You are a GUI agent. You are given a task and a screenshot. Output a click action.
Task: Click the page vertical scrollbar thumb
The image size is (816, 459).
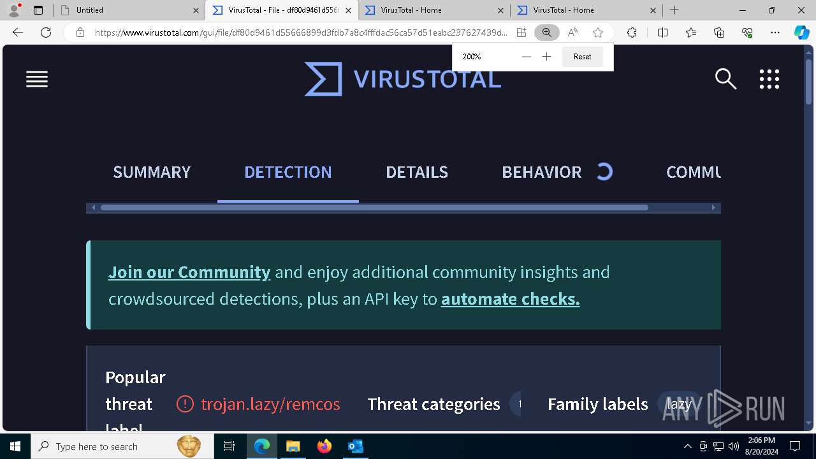point(808,81)
